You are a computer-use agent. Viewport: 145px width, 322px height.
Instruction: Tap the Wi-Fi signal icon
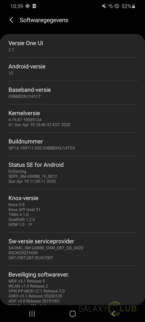111,6
